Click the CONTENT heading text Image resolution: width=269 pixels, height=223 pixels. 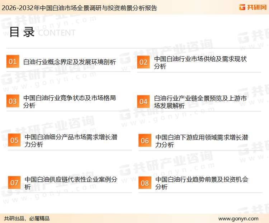57,33
